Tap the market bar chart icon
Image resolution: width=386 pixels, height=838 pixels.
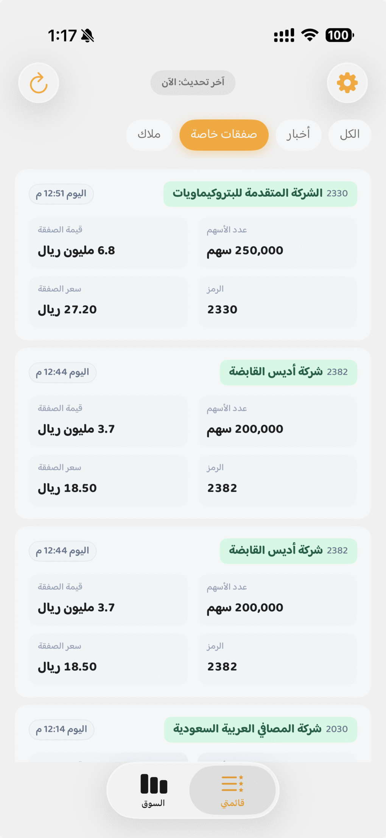154,788
